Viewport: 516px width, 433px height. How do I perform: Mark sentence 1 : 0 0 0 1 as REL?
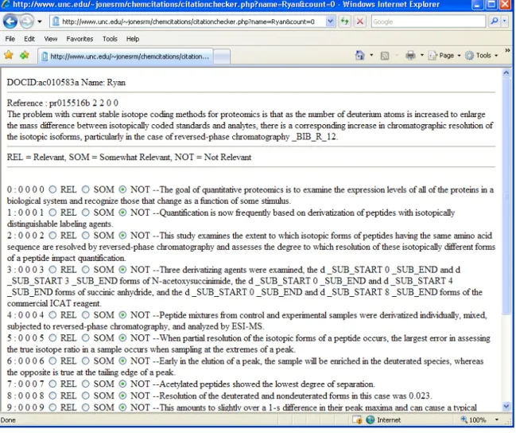point(52,213)
